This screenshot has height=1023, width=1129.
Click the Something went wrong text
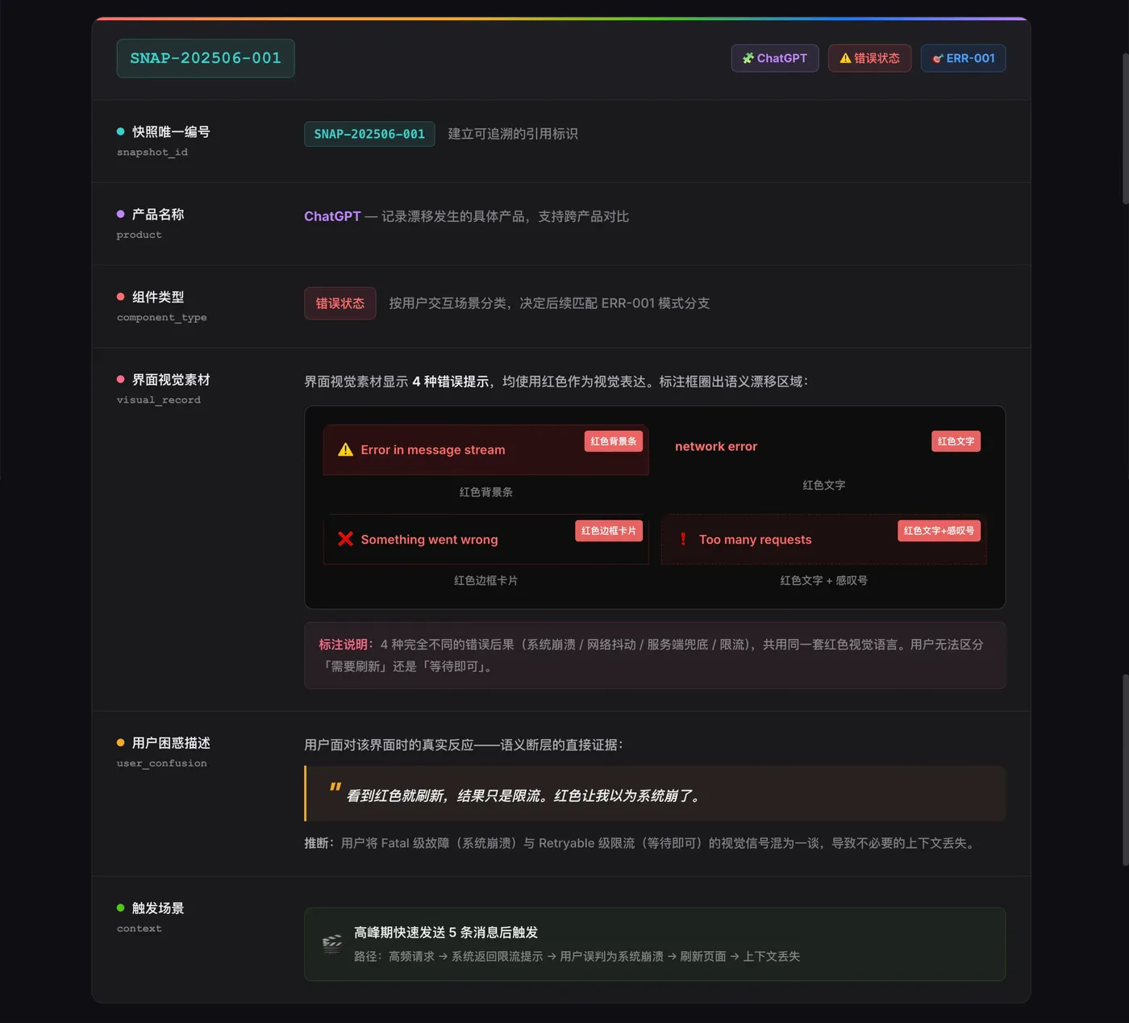pos(430,540)
